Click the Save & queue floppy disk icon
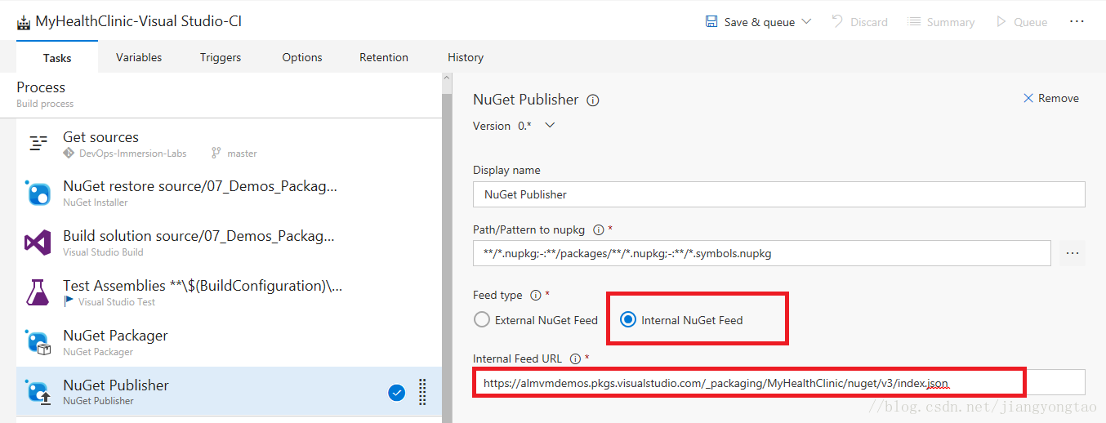1106x423 pixels. tap(711, 21)
